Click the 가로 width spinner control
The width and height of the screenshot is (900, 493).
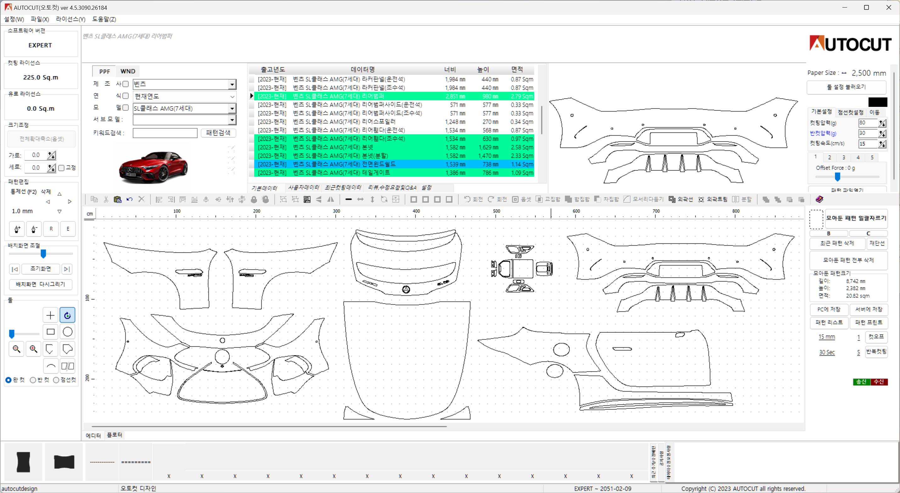pyautogui.click(x=51, y=156)
